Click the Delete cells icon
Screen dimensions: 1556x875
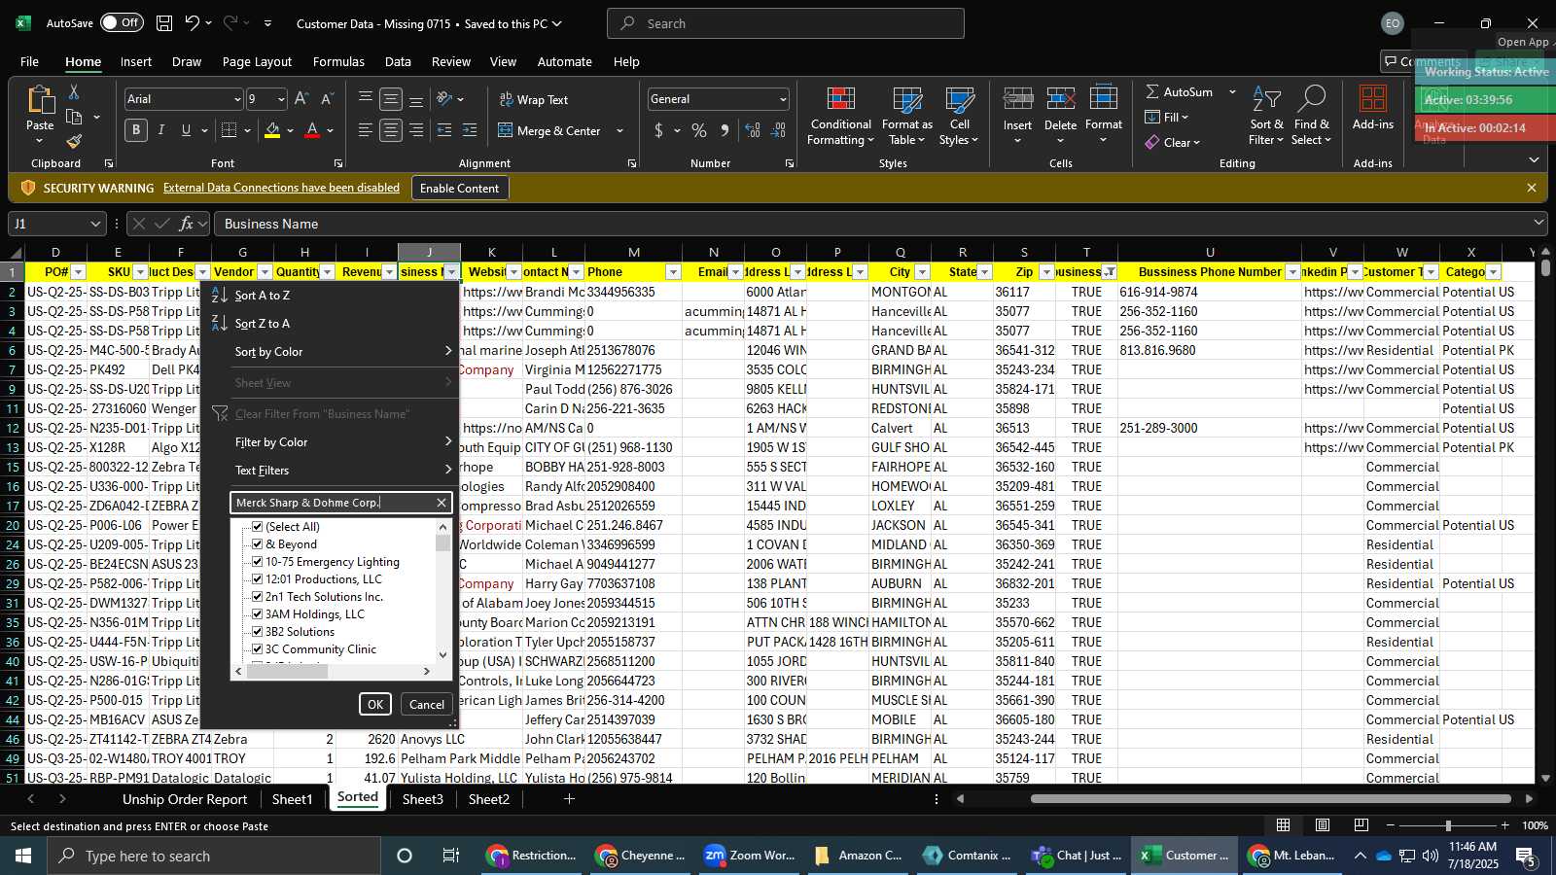point(1060,99)
